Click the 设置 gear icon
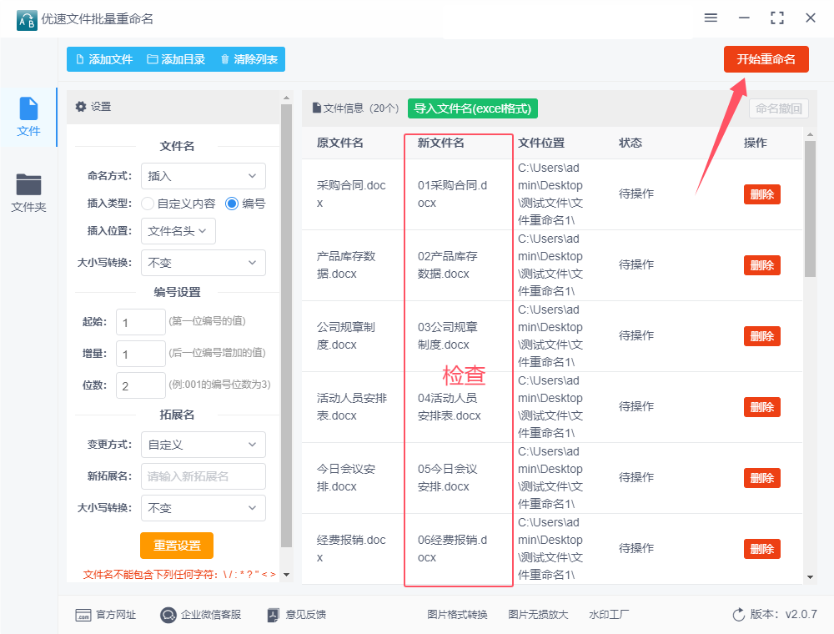The height and width of the screenshot is (634, 834). pyautogui.click(x=80, y=107)
